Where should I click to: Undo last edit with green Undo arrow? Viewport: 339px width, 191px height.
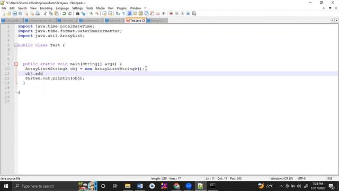tap(64, 13)
